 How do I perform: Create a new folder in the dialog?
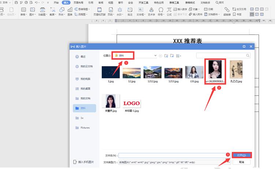click(x=172, y=56)
